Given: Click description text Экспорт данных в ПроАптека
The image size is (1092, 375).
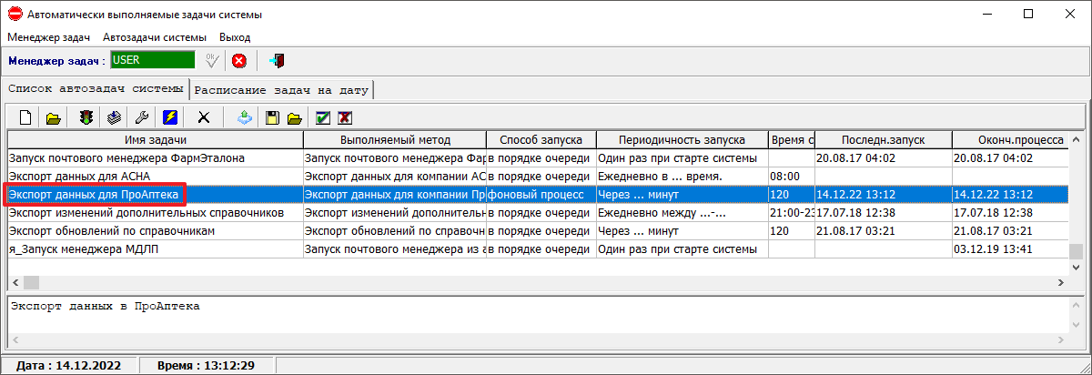Looking at the screenshot, I should 106,306.
